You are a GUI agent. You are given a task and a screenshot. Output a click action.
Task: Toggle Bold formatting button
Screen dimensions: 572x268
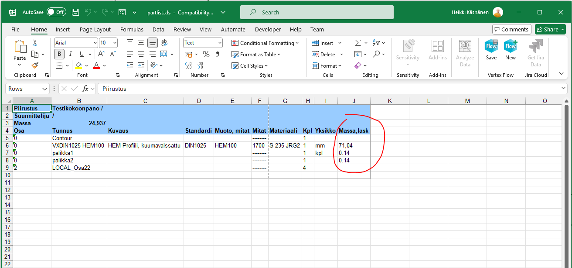click(59, 54)
